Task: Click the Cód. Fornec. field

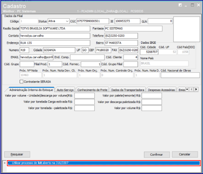Action: click(91, 64)
